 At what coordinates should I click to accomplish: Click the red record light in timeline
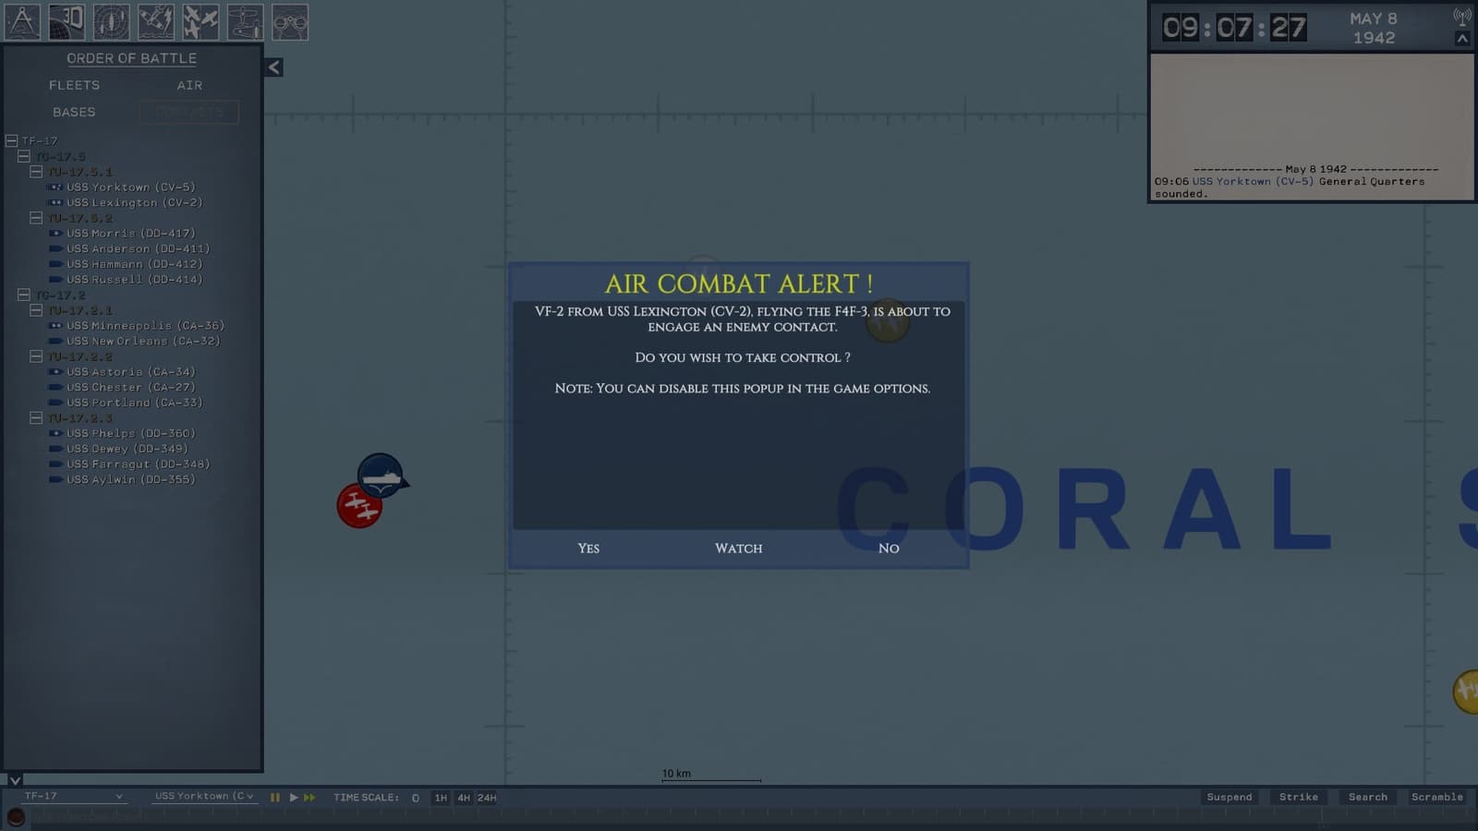point(16,816)
